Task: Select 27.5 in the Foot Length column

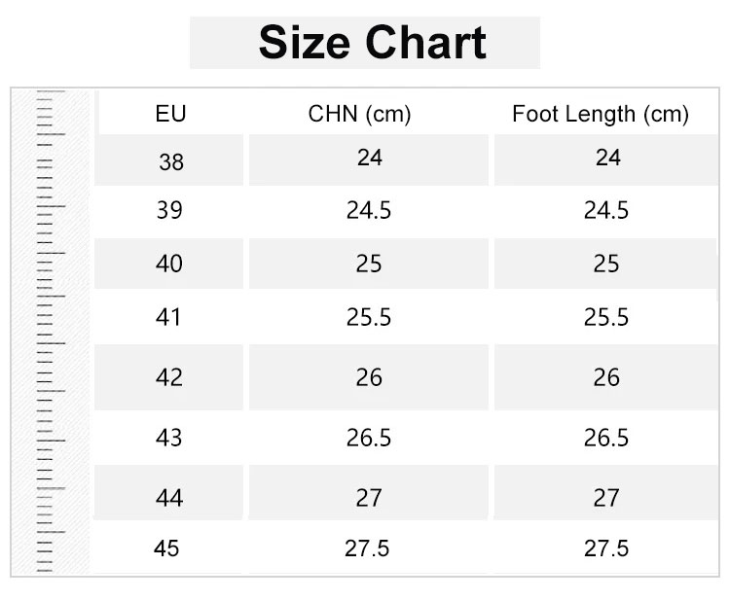Action: click(x=606, y=548)
